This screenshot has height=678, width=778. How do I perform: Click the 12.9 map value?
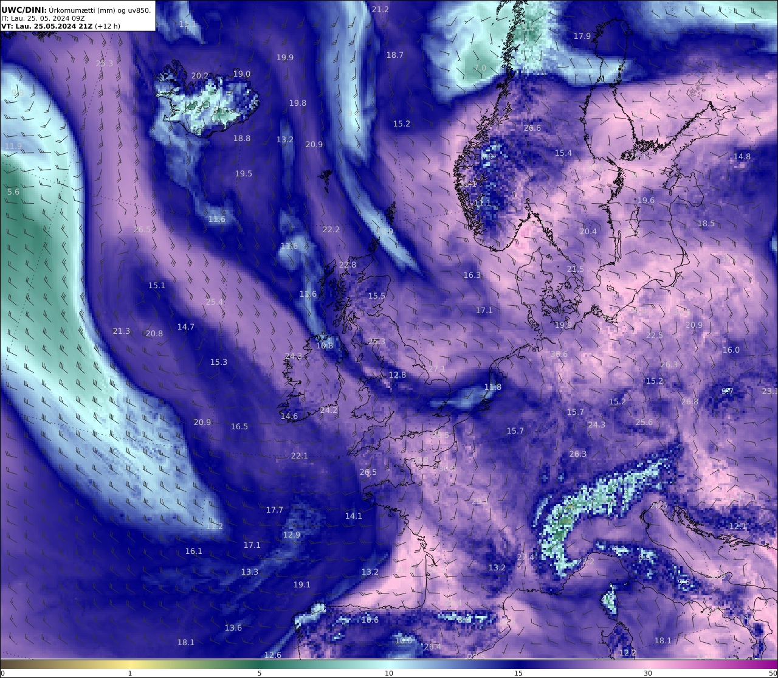tap(292, 534)
